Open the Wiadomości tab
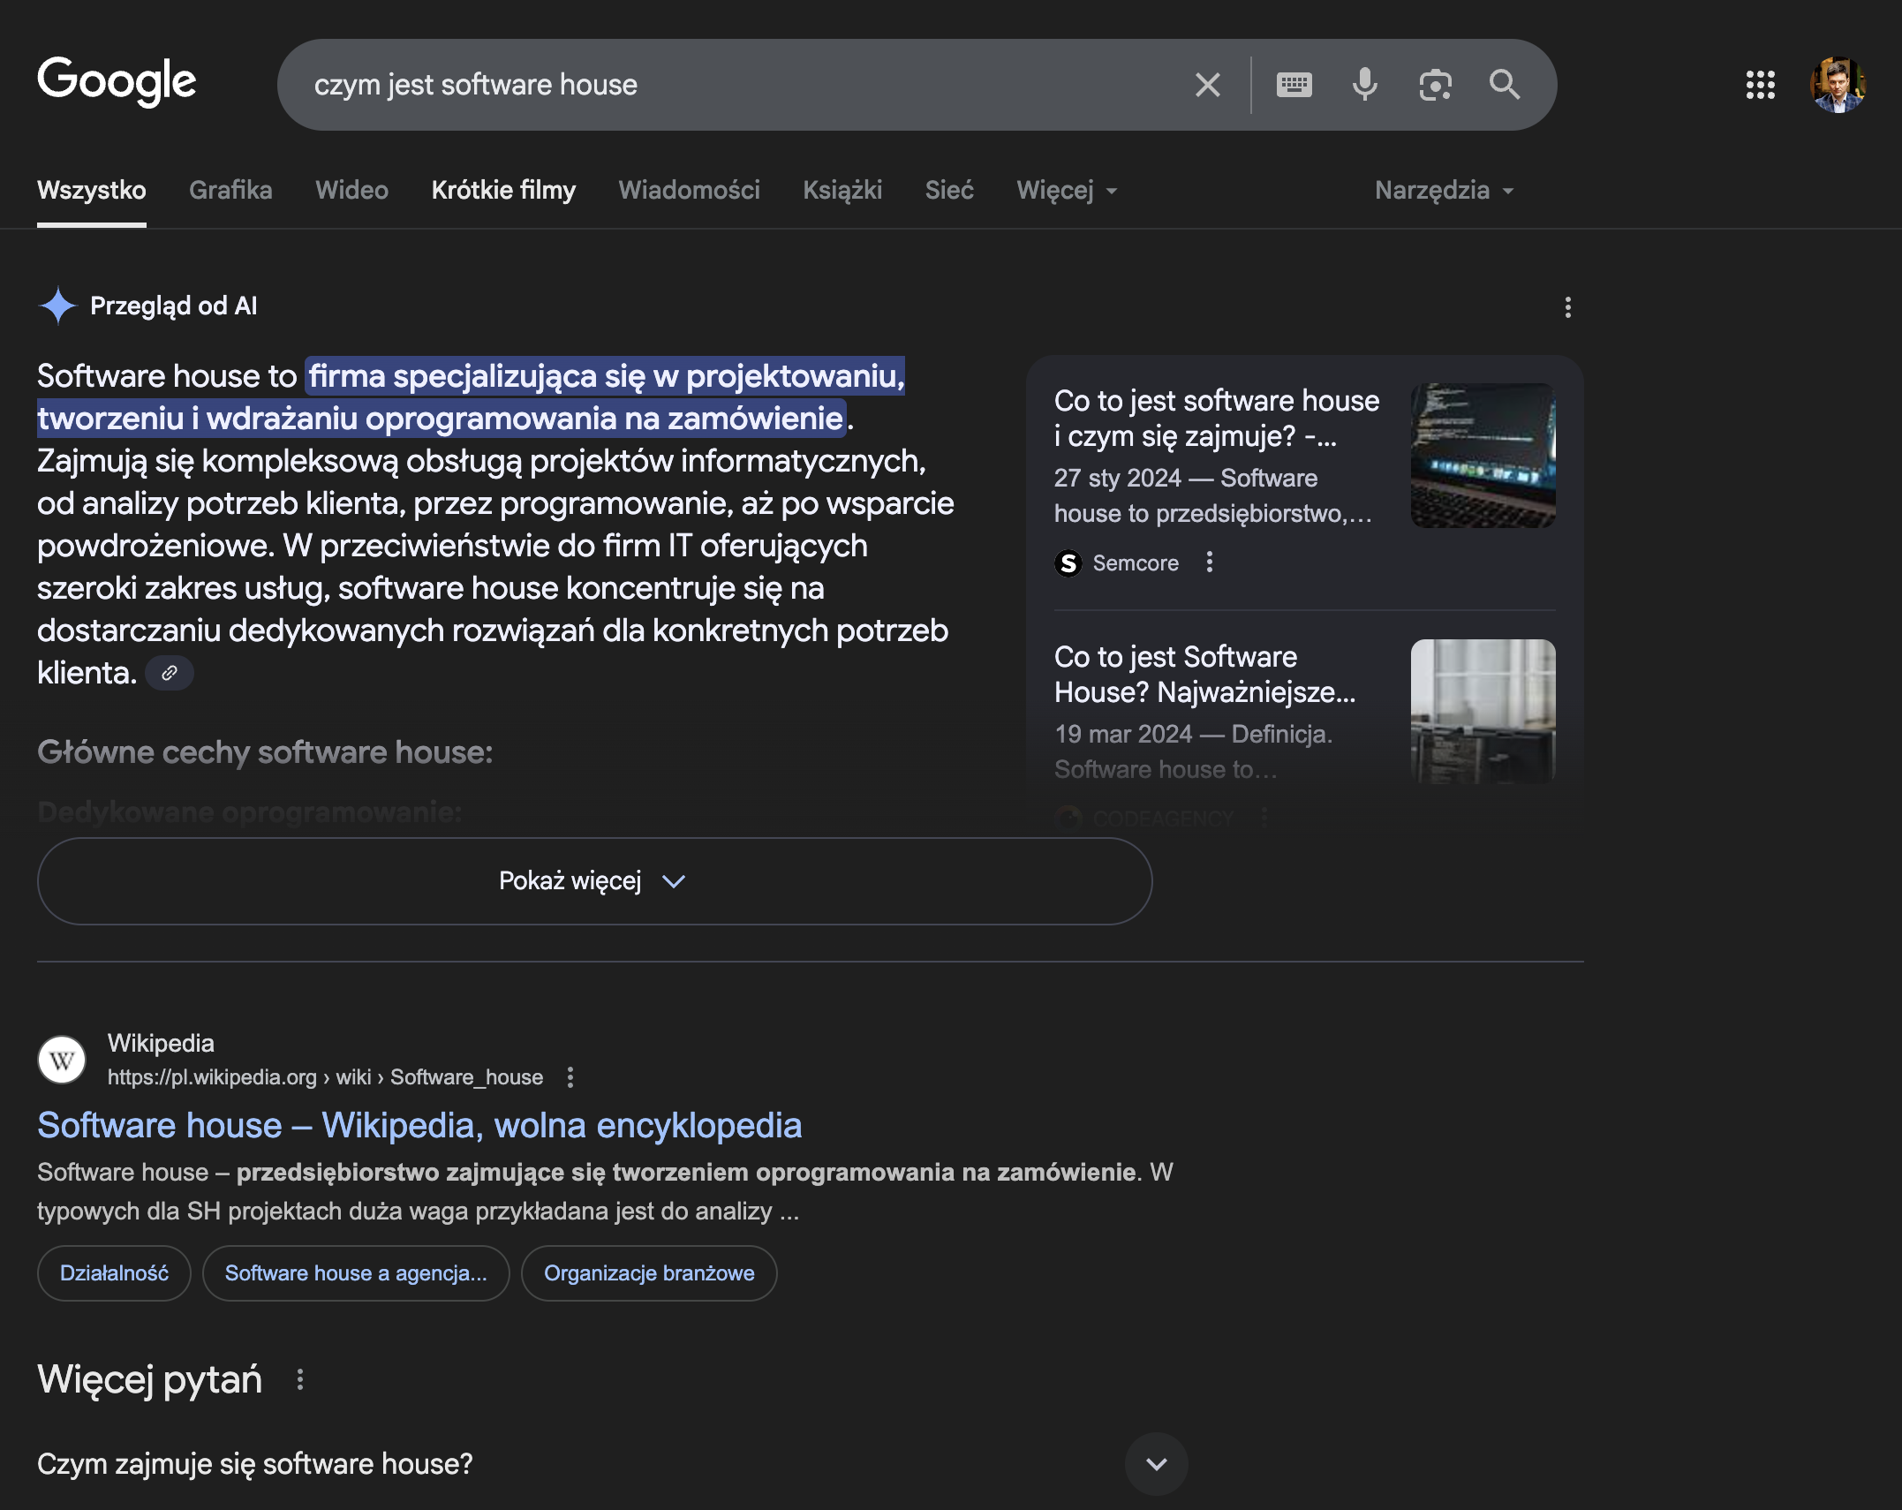1902x1510 pixels. pyautogui.click(x=689, y=190)
